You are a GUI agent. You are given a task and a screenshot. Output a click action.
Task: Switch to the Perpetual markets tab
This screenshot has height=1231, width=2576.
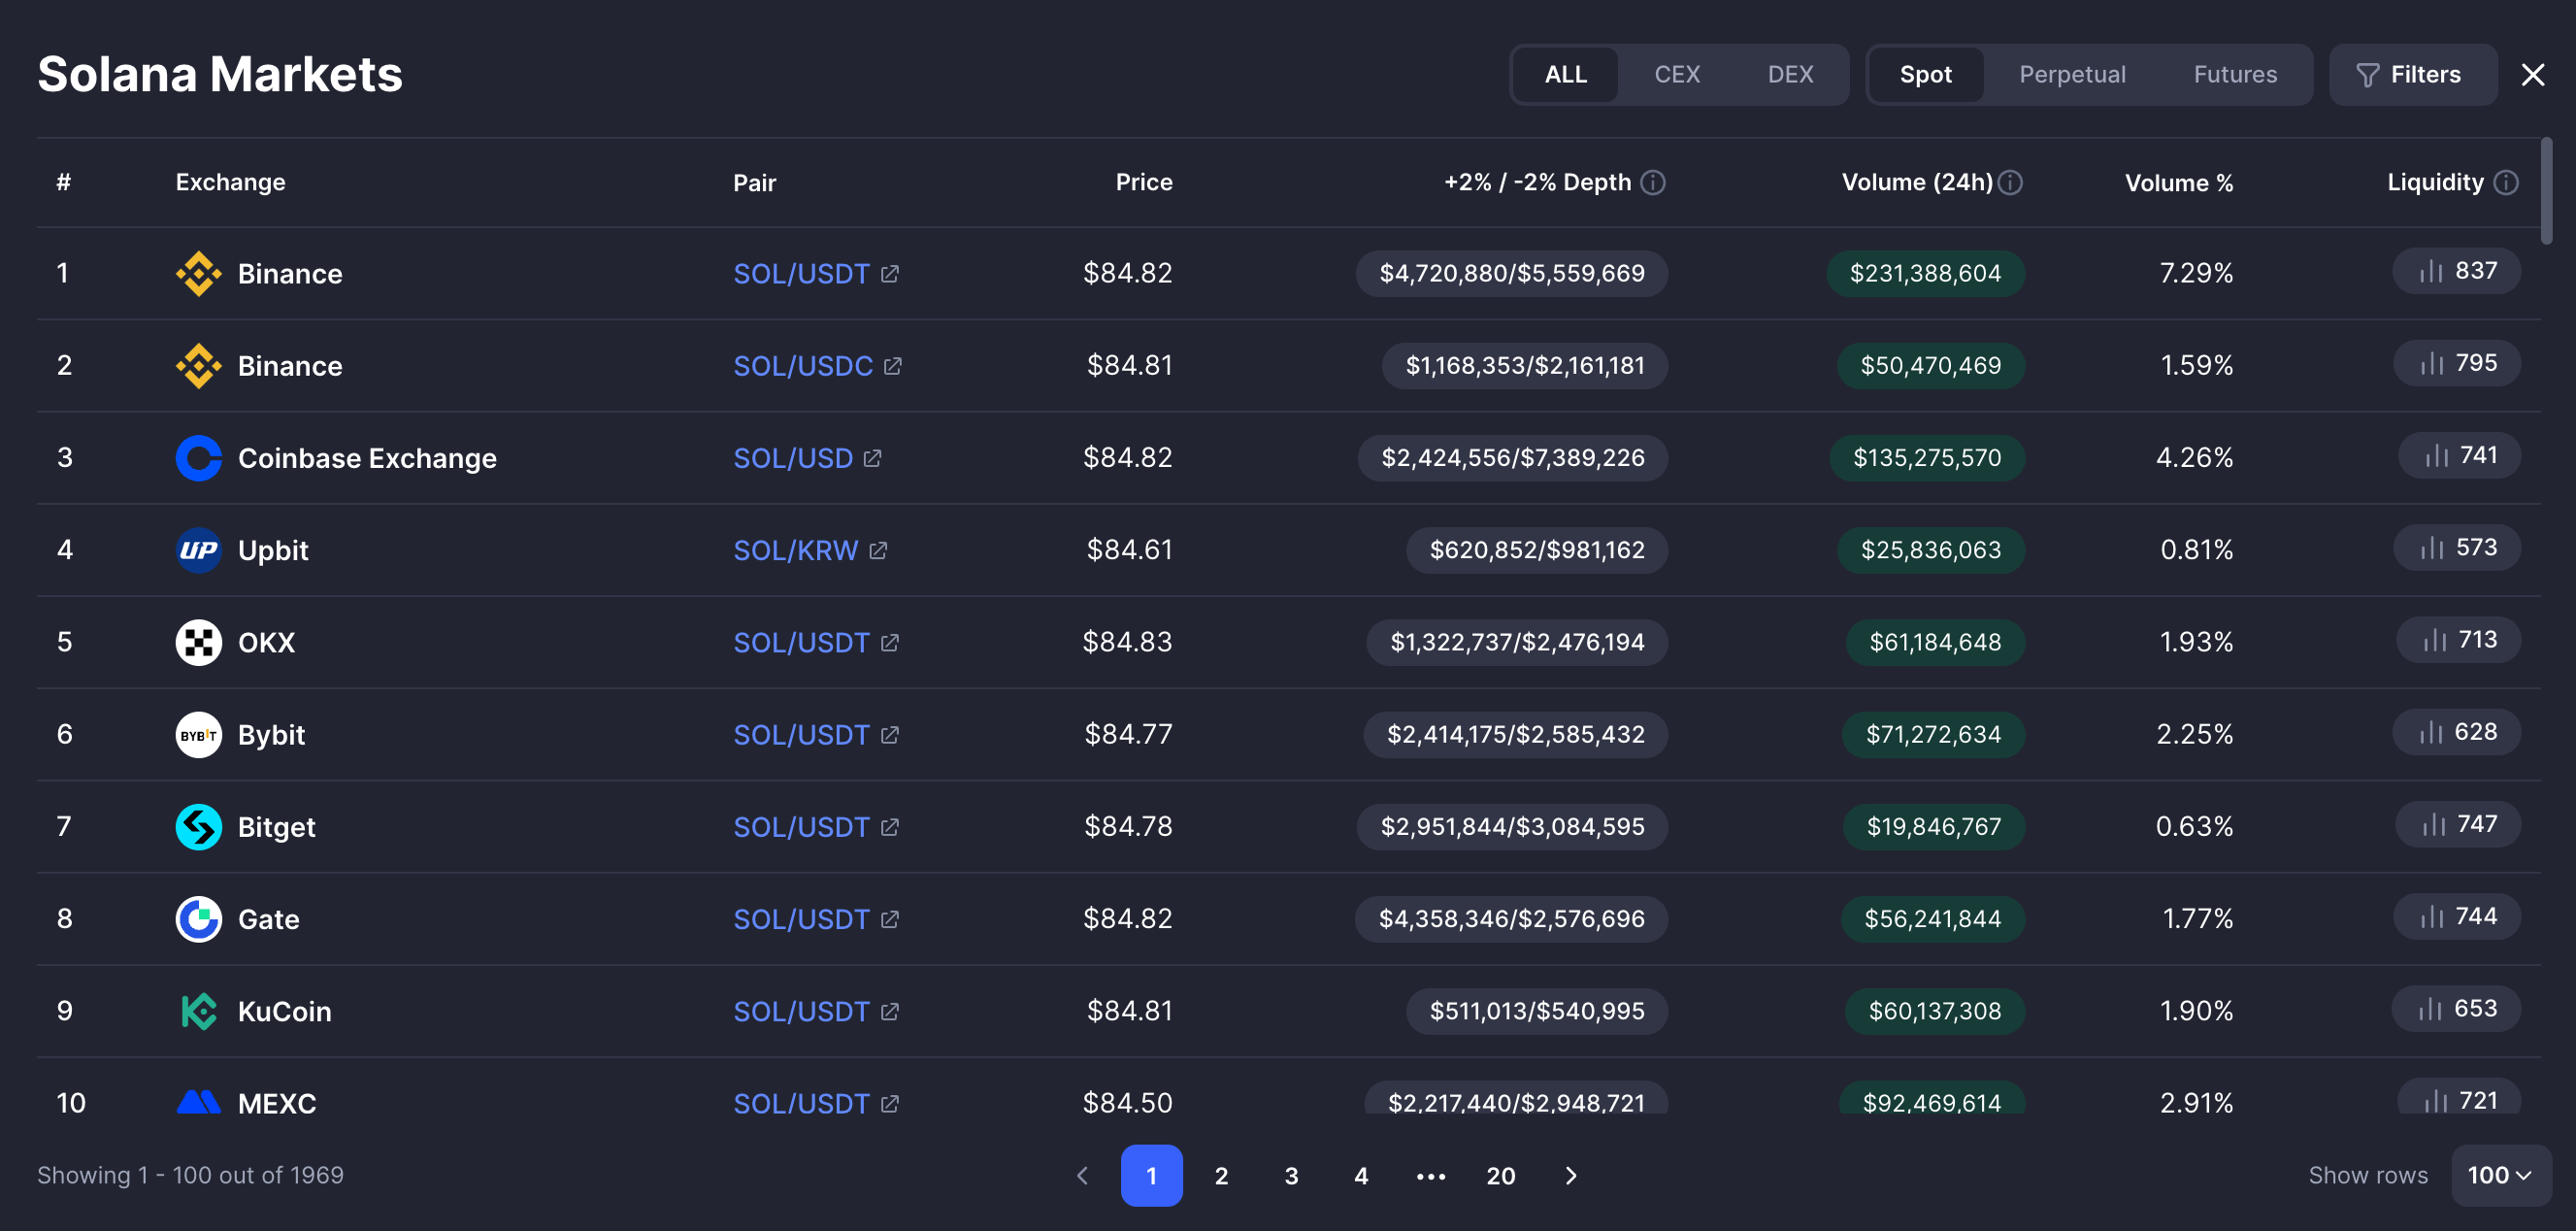click(2071, 74)
